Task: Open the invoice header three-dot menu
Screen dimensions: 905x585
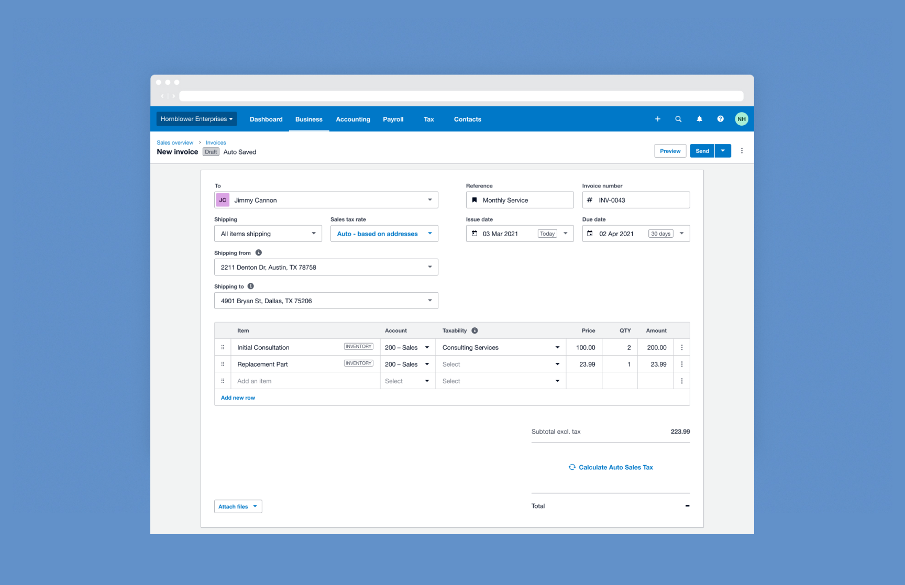Action: tap(742, 151)
